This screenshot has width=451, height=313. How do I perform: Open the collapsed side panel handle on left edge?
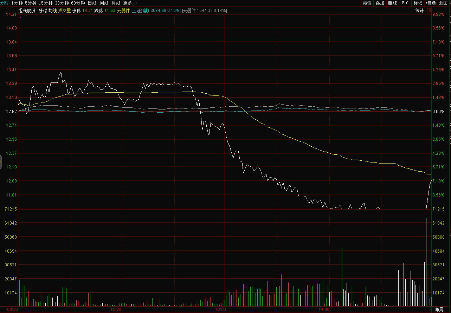[x=1, y=162]
